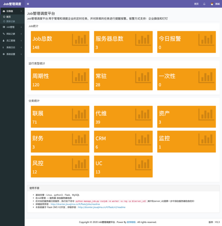Open notifications via the bell icon
The image size is (222, 226).
pyautogui.click(x=204, y=4)
